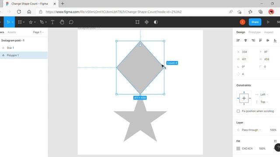
Task: Switch to Design tab
Action: point(241,32)
